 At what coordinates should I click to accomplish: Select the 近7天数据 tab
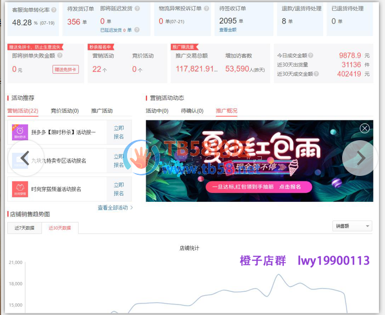pos(25,228)
